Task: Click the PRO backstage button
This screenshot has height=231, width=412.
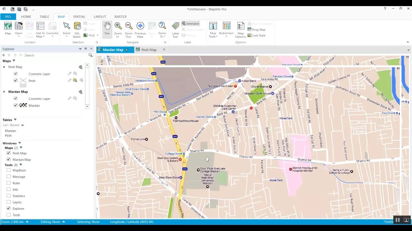Action: [x=8, y=17]
